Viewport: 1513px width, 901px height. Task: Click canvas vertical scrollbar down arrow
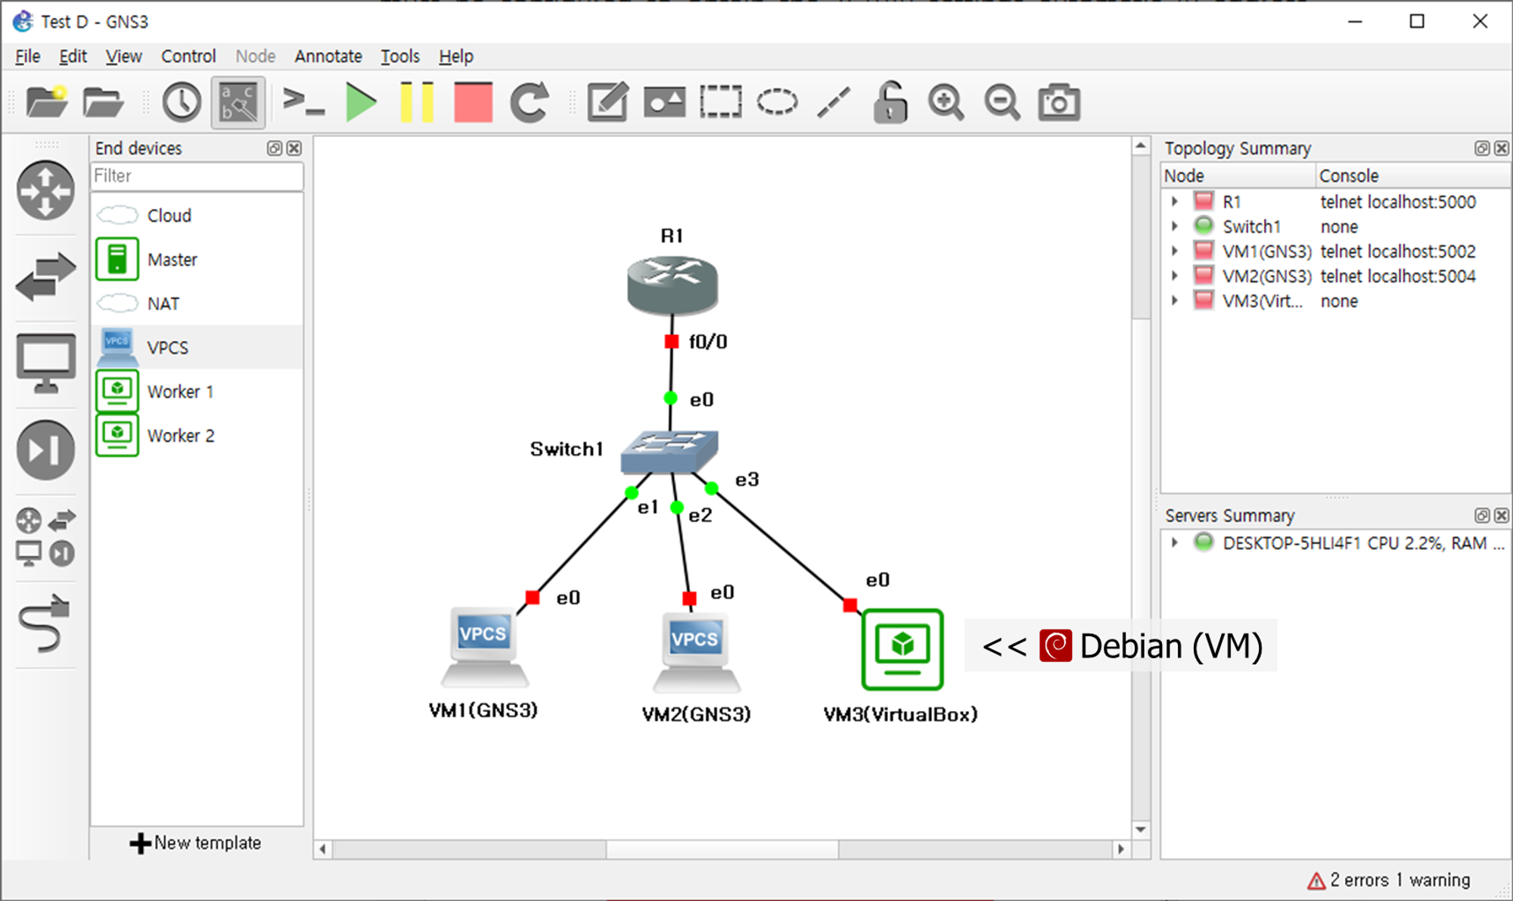(x=1141, y=830)
